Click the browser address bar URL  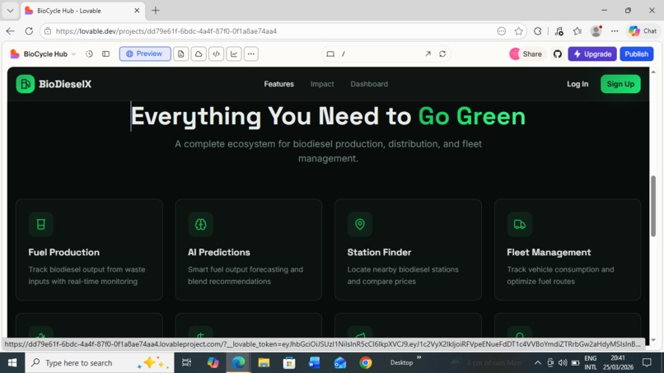(166, 31)
